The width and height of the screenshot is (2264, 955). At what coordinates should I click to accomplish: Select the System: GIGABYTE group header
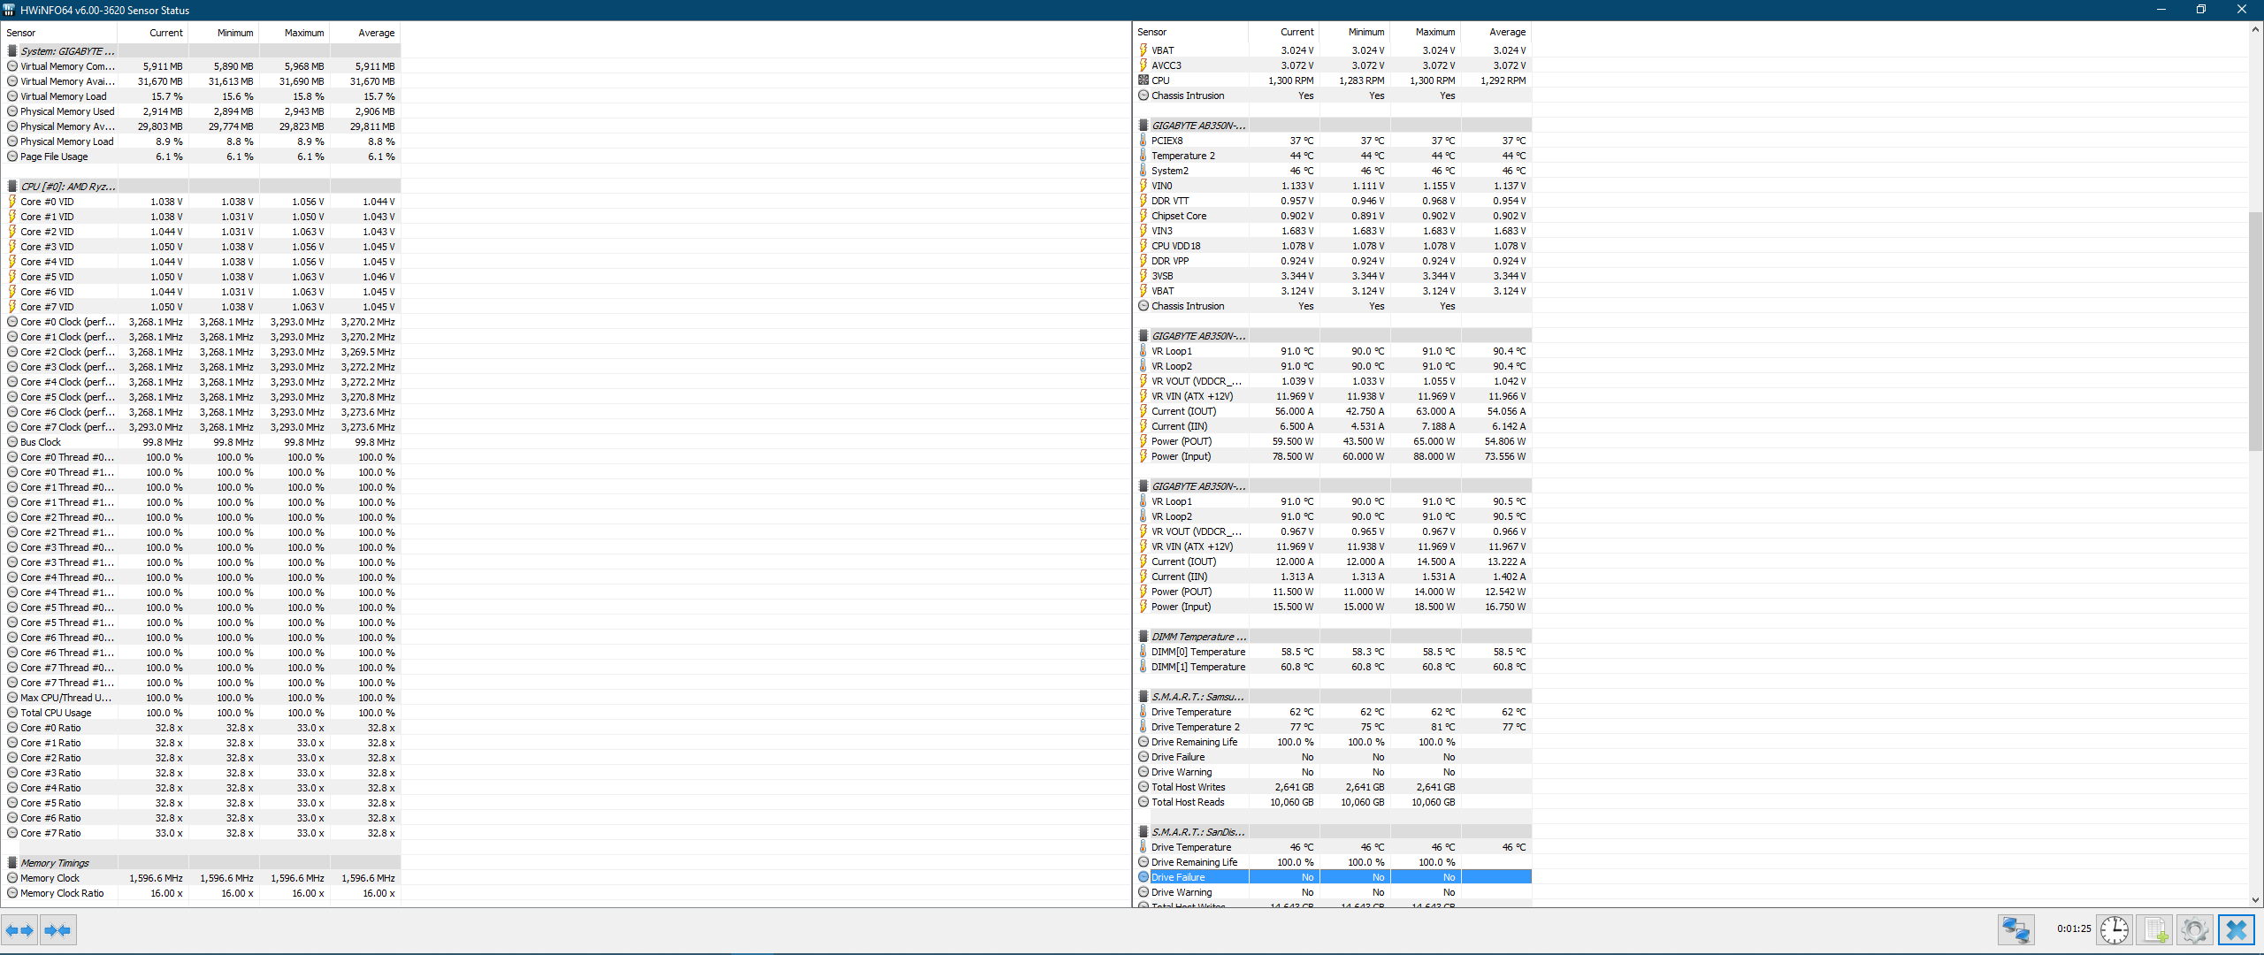pyautogui.click(x=67, y=51)
